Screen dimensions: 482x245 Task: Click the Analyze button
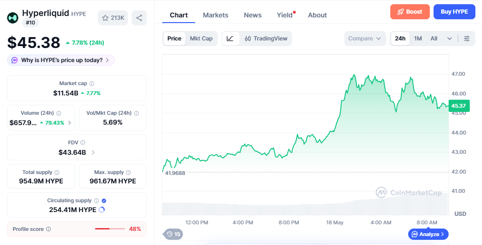(x=428, y=234)
